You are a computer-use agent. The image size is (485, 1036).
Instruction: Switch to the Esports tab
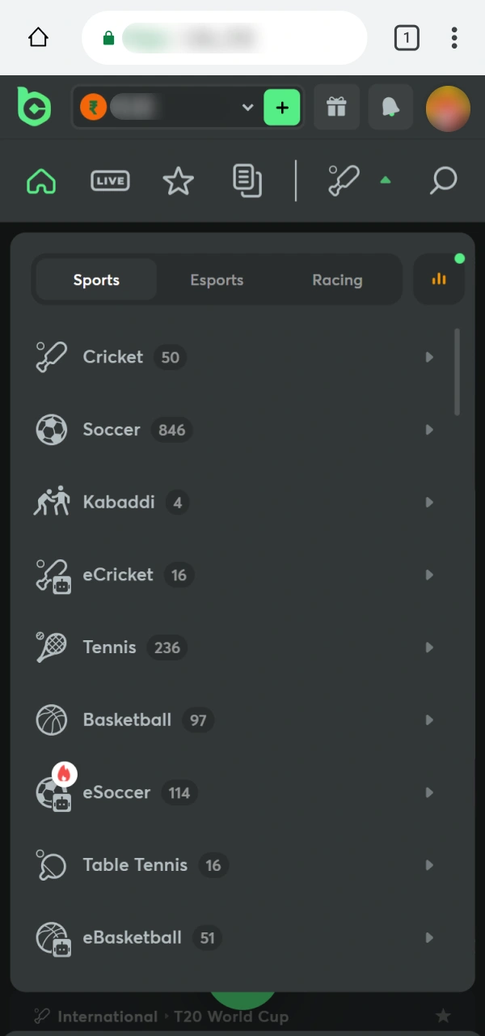pos(217,279)
